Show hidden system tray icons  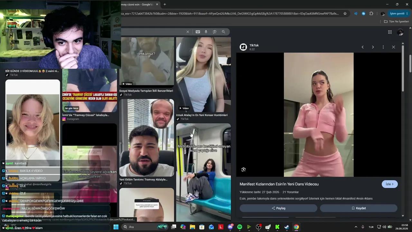[x=356, y=227]
